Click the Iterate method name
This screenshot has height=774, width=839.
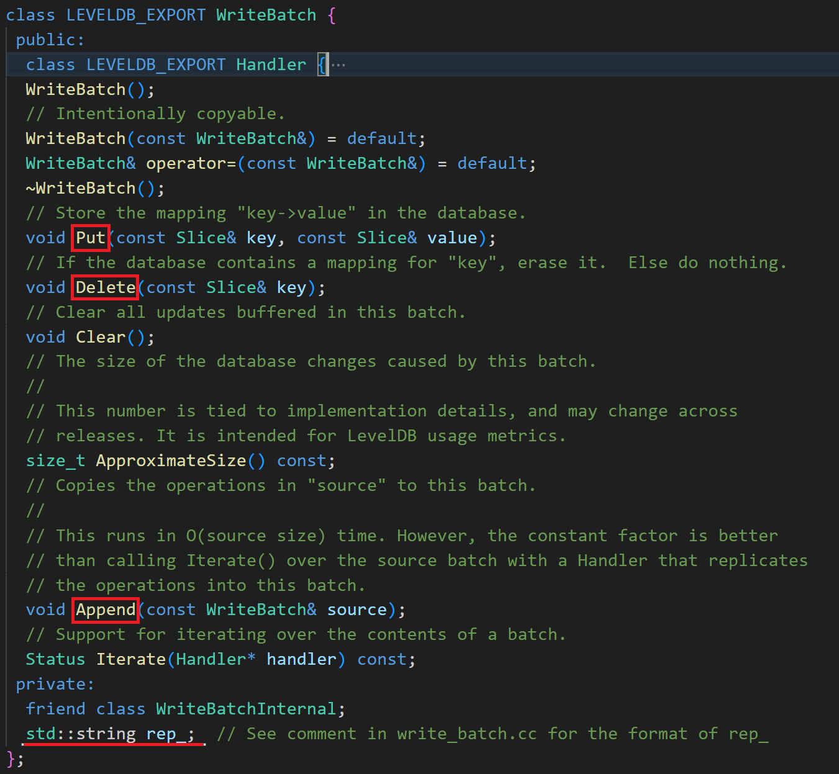130,659
